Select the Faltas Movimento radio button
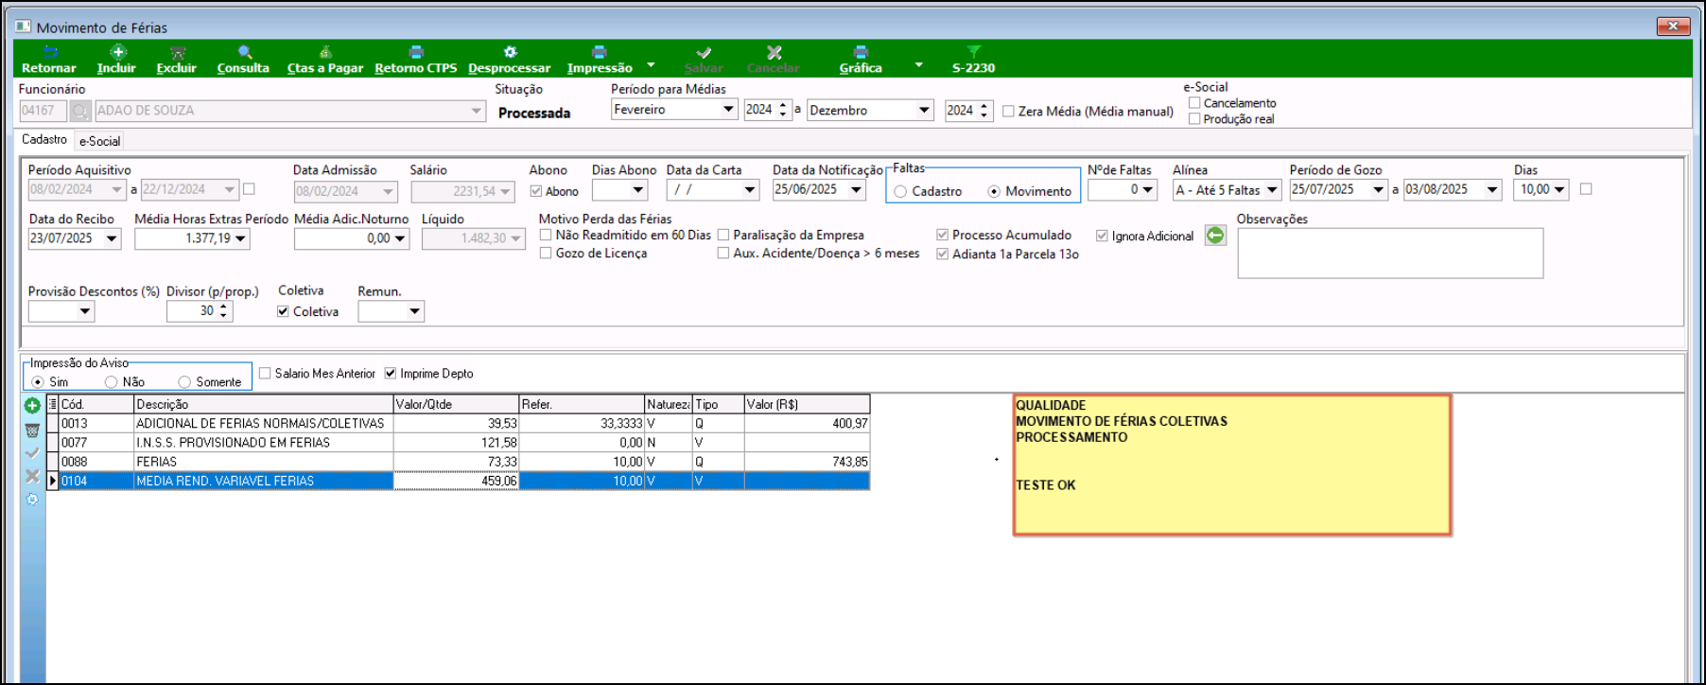This screenshot has height=685, width=1706. coord(994,191)
